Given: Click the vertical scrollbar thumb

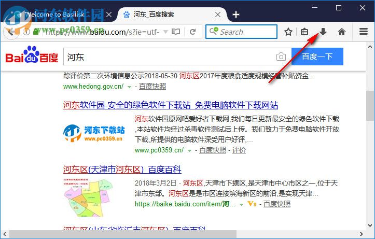Looking at the screenshot, I should tap(370, 106).
